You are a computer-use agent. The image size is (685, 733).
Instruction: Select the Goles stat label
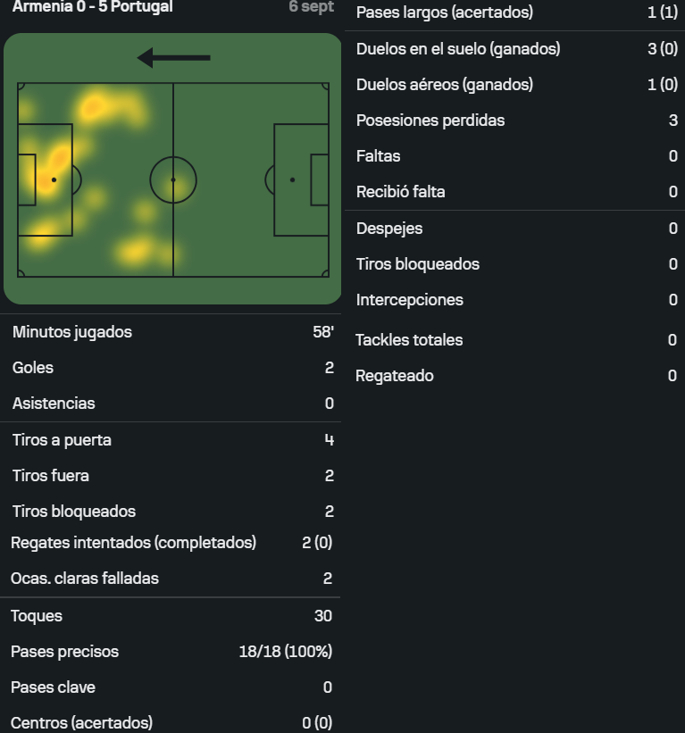(x=33, y=368)
